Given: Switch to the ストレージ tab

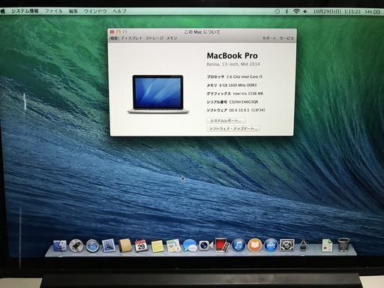Looking at the screenshot, I should (154, 38).
